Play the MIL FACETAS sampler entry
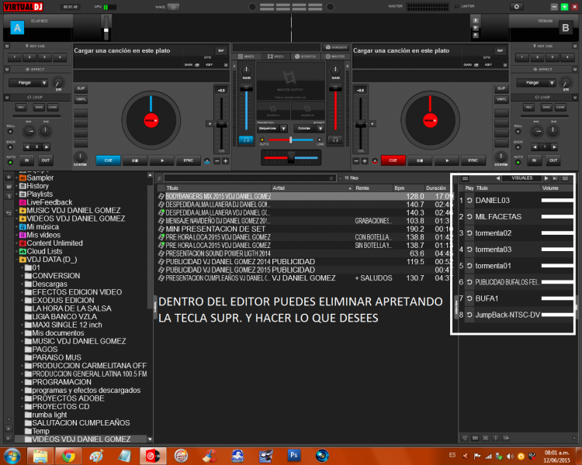Viewport: 582px width, 465px height. click(x=469, y=217)
